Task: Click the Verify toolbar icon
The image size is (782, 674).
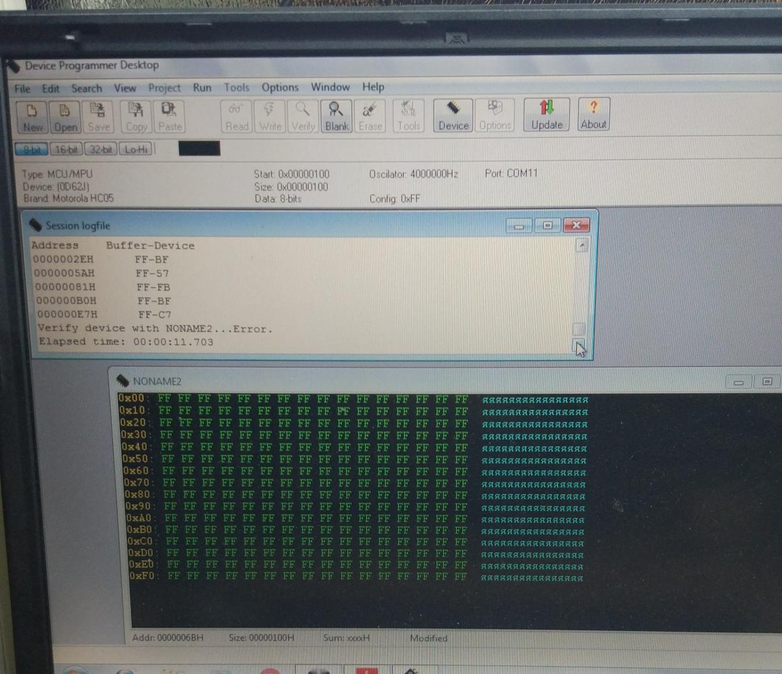Action: (303, 117)
